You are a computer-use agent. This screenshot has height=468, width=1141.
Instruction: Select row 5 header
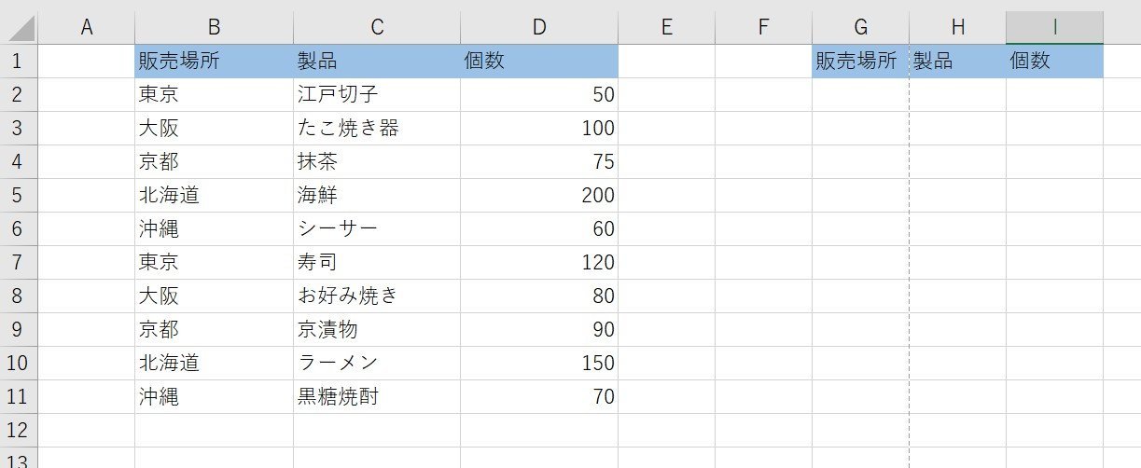click(x=20, y=196)
